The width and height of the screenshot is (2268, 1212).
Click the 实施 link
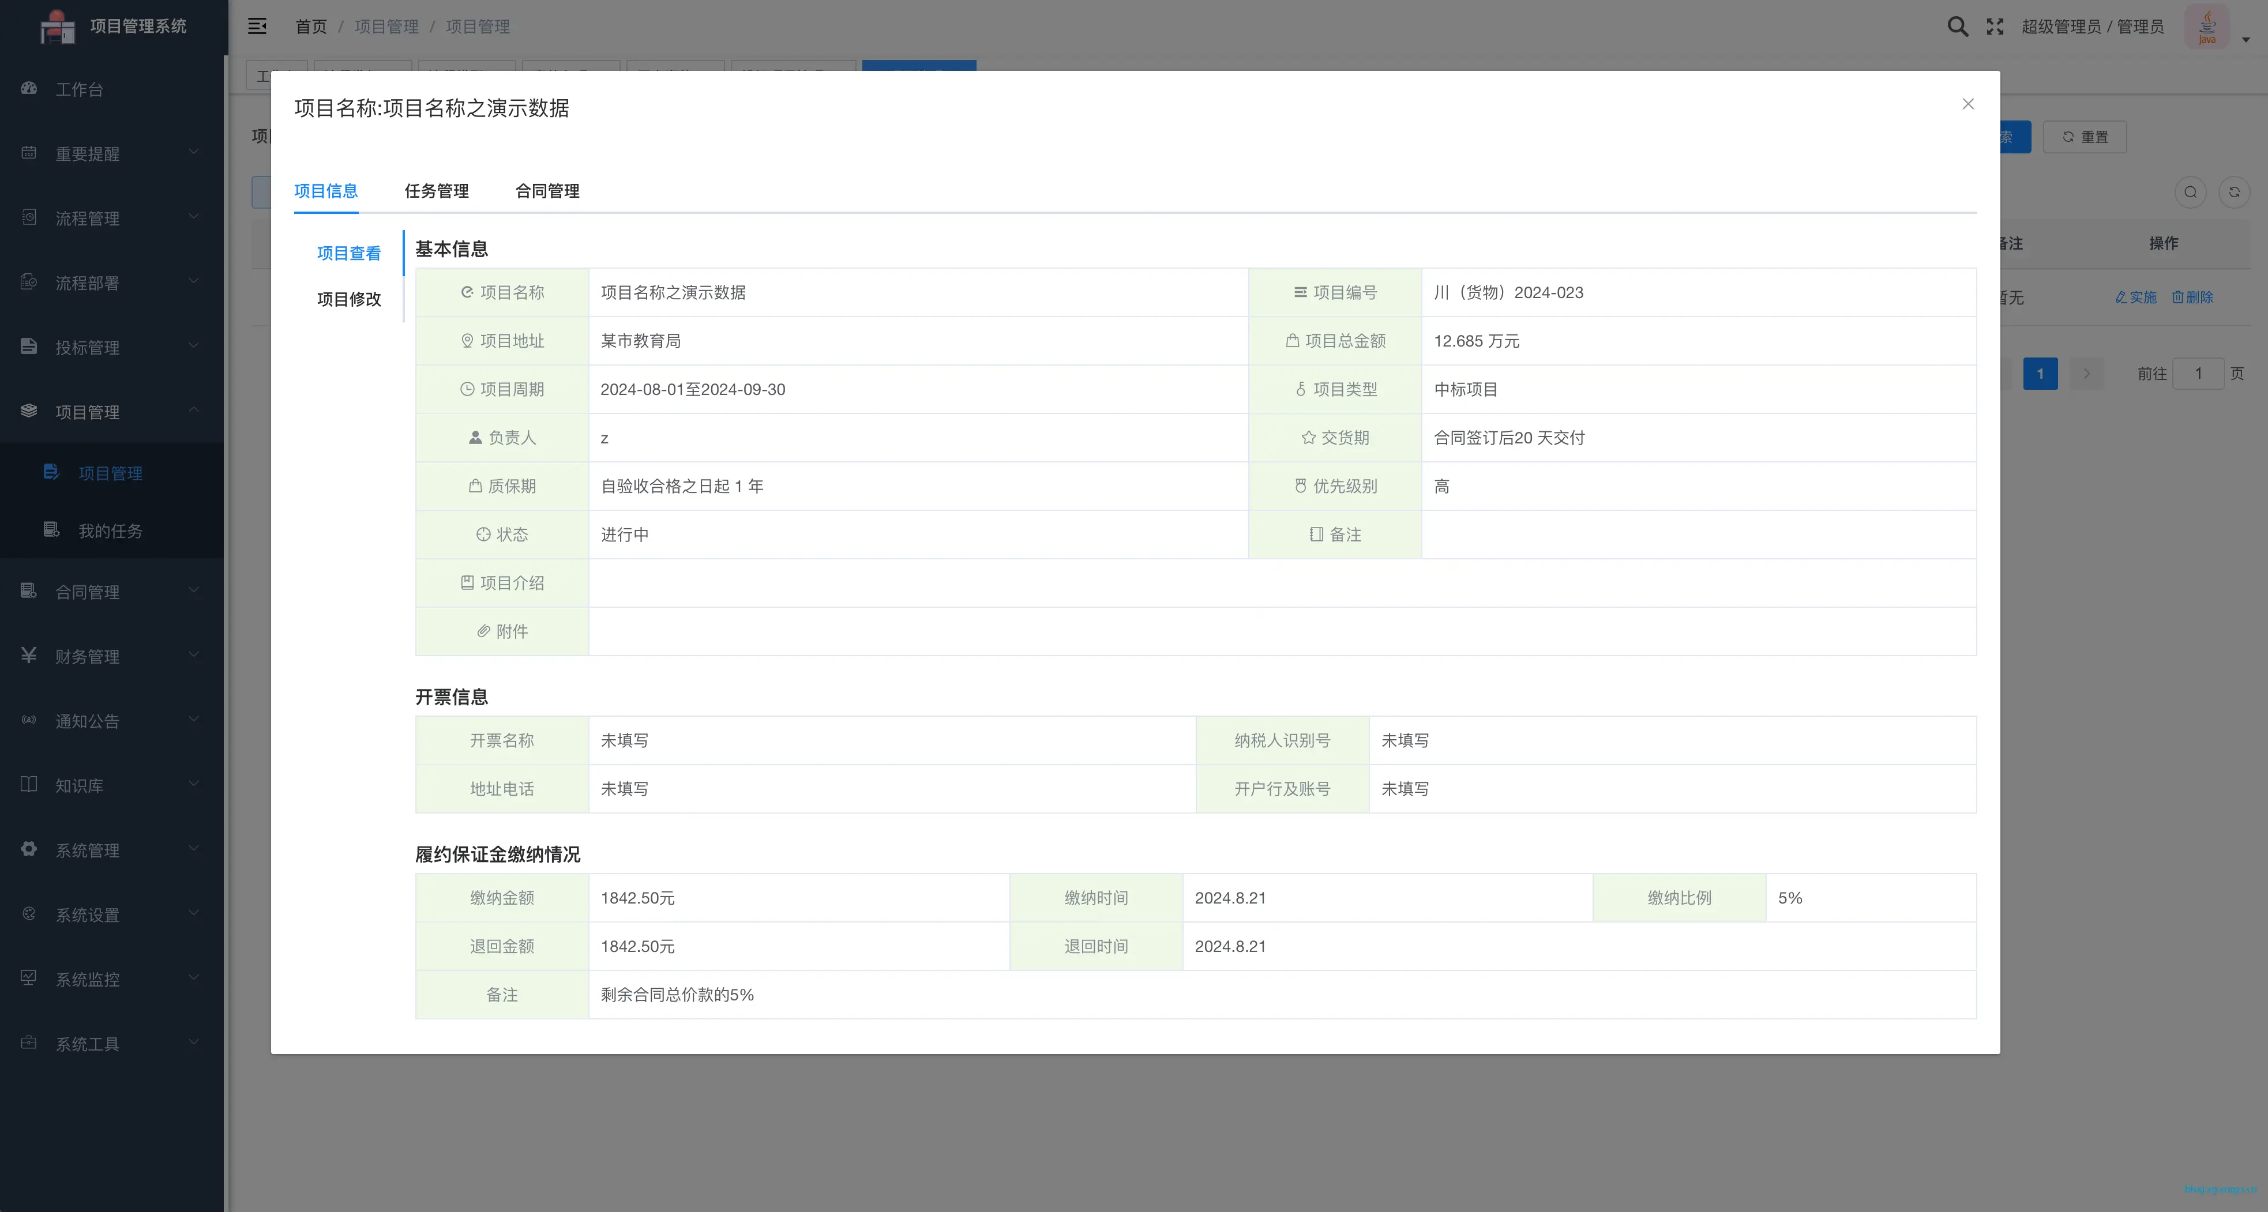2136,298
